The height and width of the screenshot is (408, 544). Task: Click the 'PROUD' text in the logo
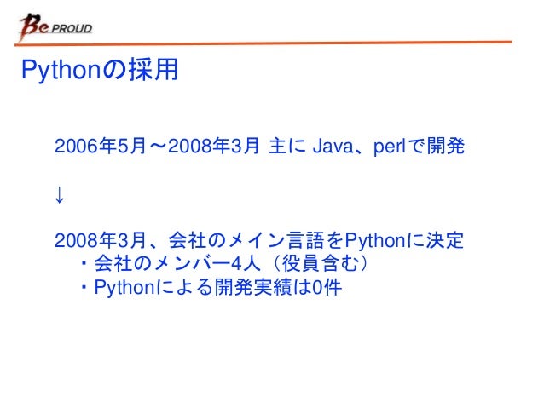pos(72,28)
